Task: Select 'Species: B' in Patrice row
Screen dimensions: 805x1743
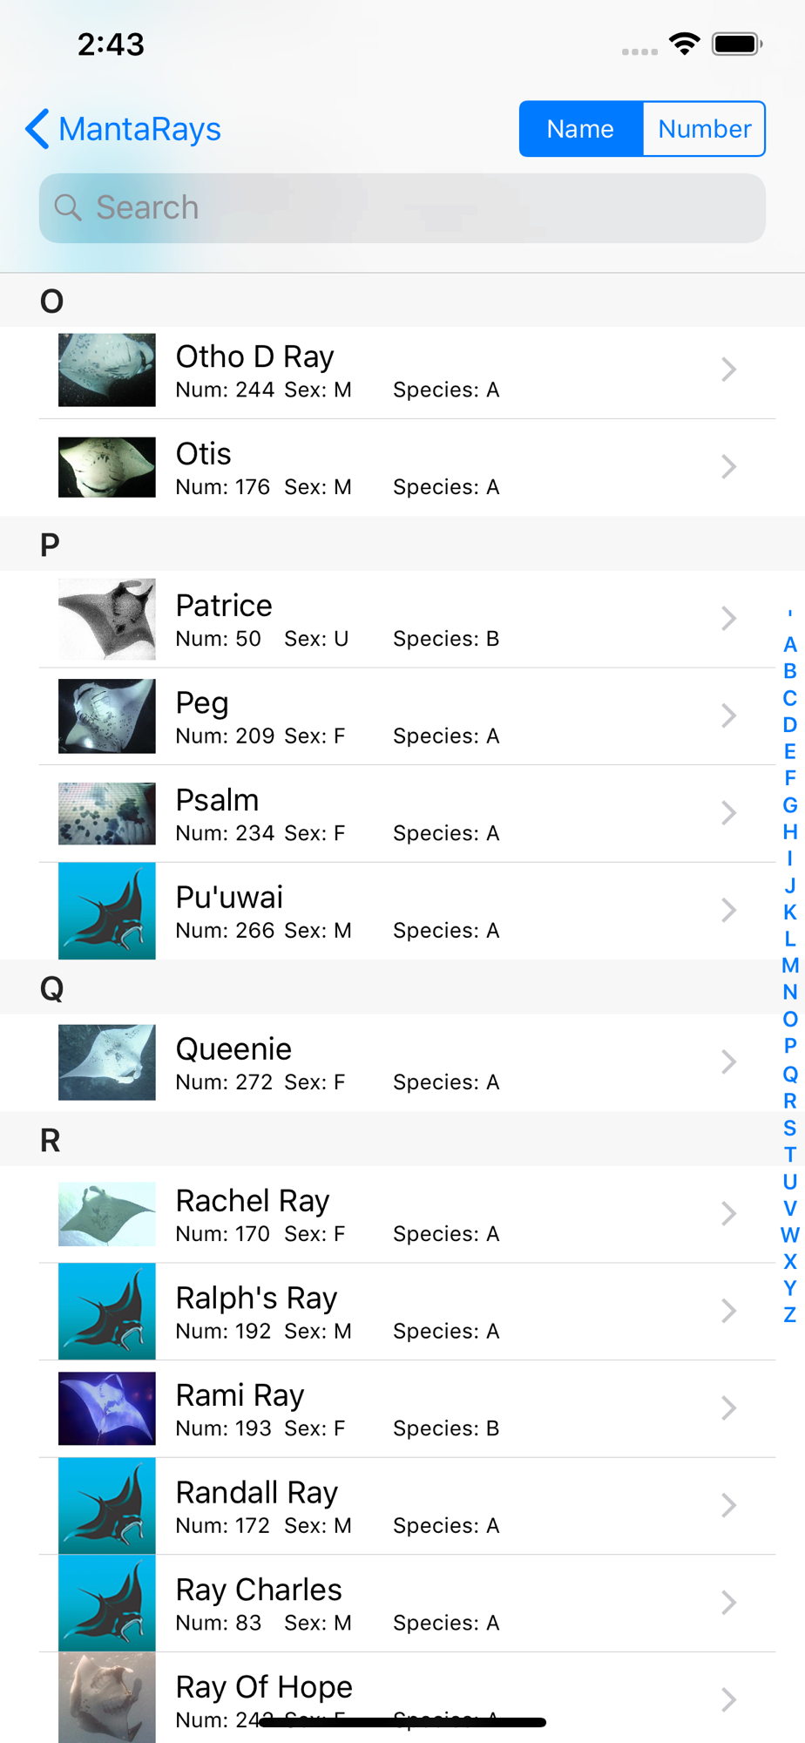Action: click(x=446, y=639)
